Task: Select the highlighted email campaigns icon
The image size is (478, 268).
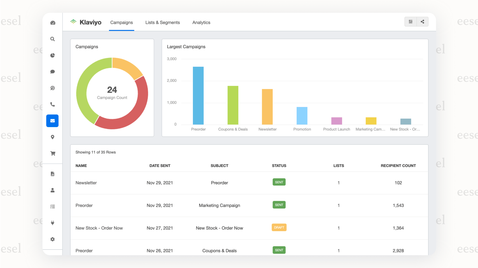Action: tap(52, 121)
